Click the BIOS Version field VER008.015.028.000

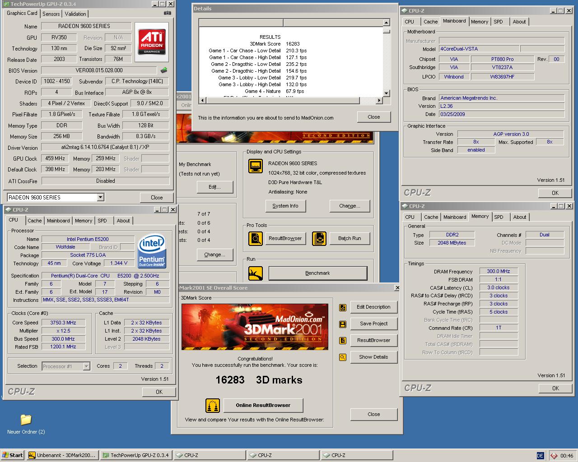pos(99,70)
